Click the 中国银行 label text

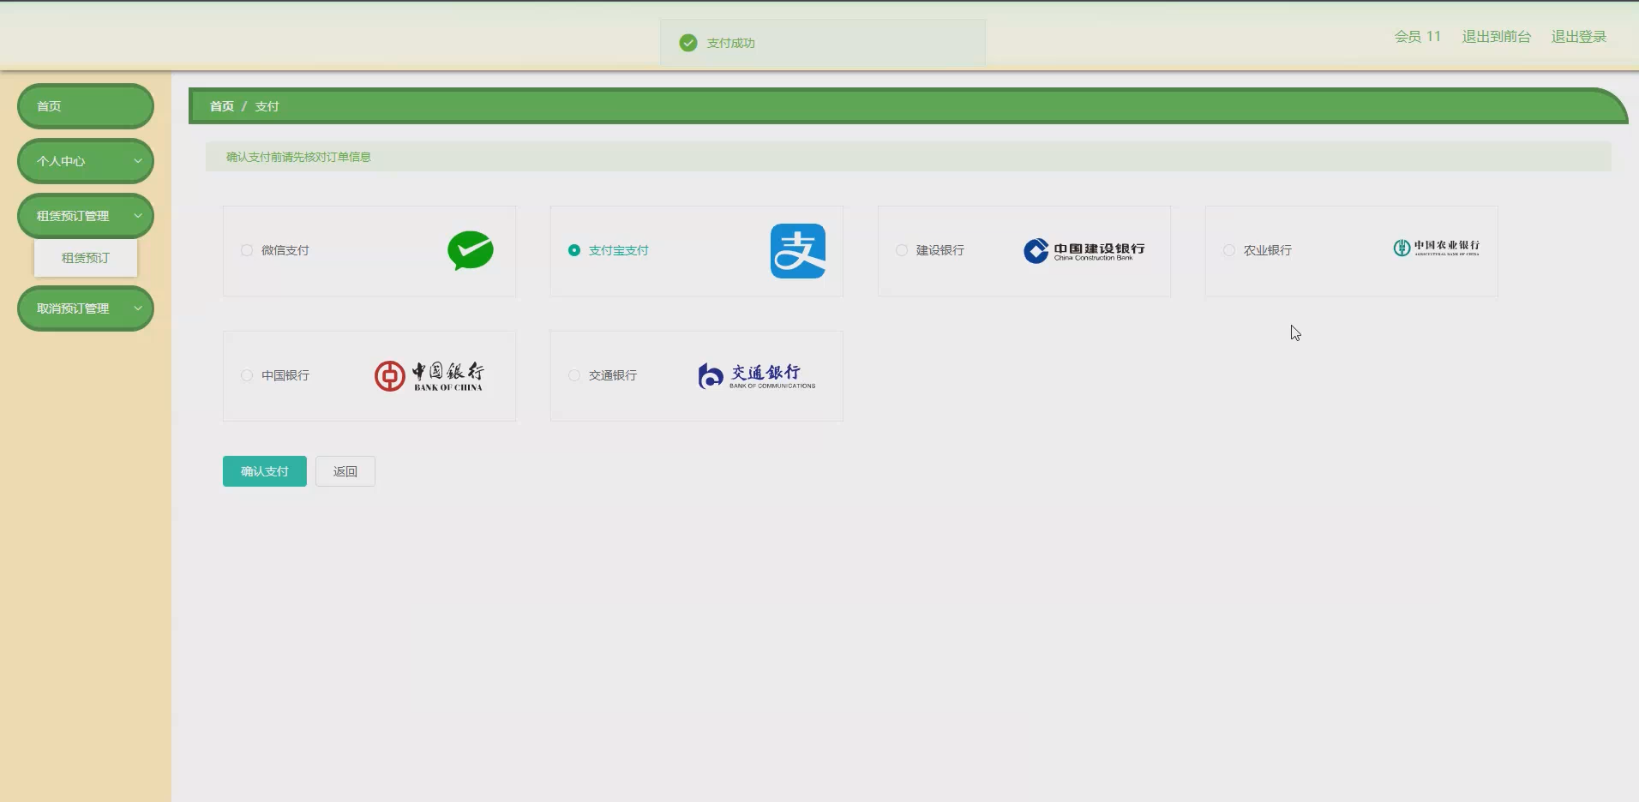(x=285, y=375)
